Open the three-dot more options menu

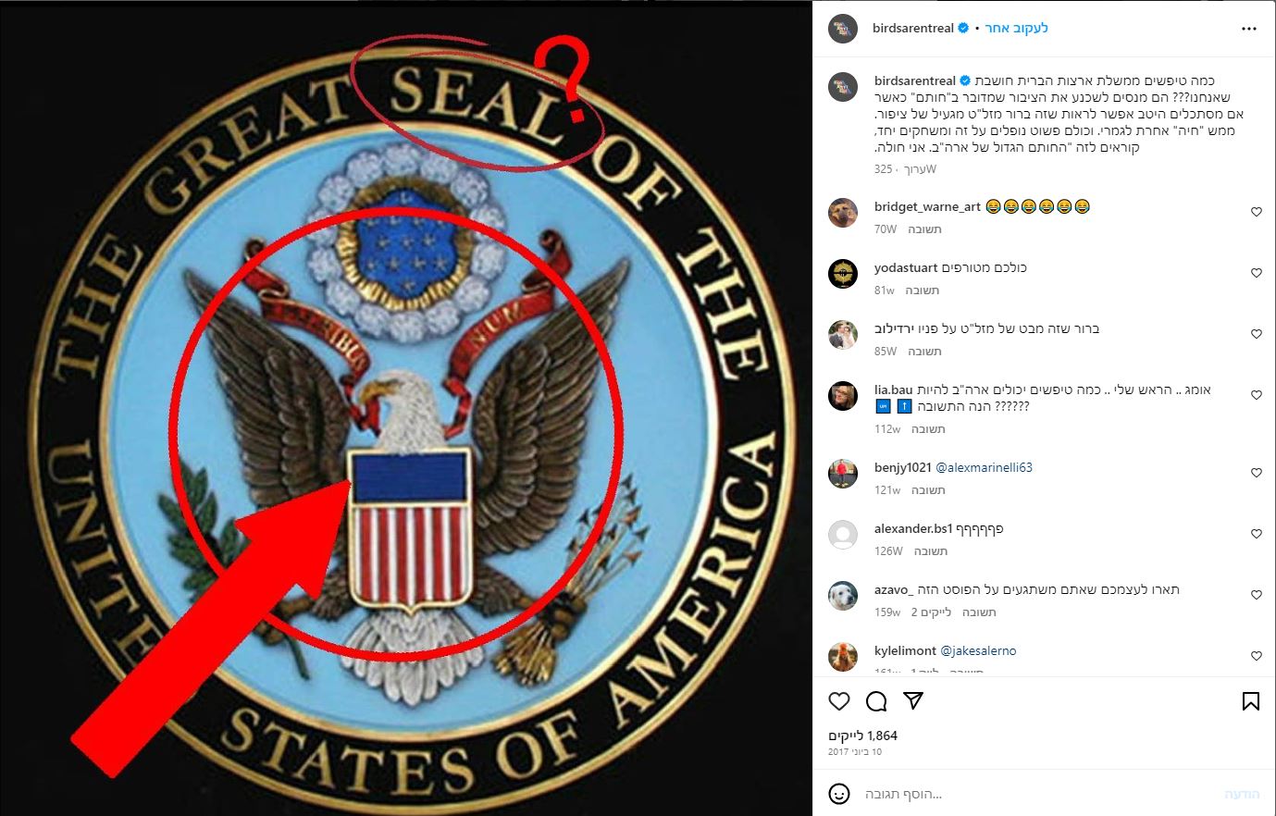[x=1249, y=29]
